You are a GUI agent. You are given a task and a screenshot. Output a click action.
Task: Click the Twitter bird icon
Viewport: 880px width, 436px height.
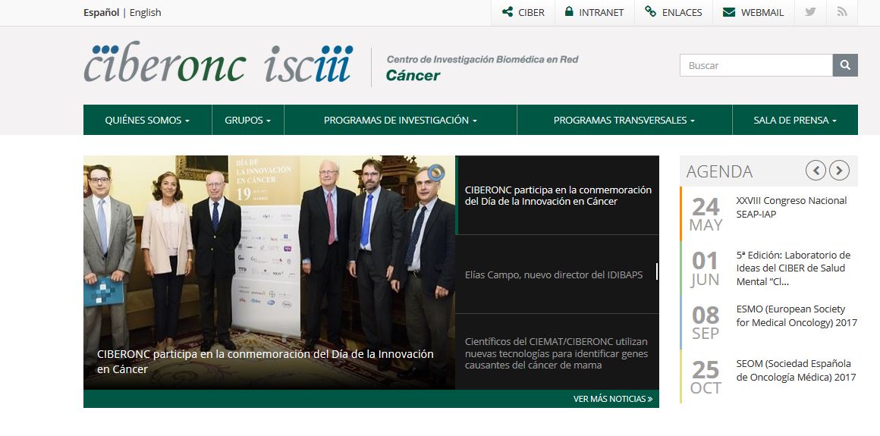(810, 12)
